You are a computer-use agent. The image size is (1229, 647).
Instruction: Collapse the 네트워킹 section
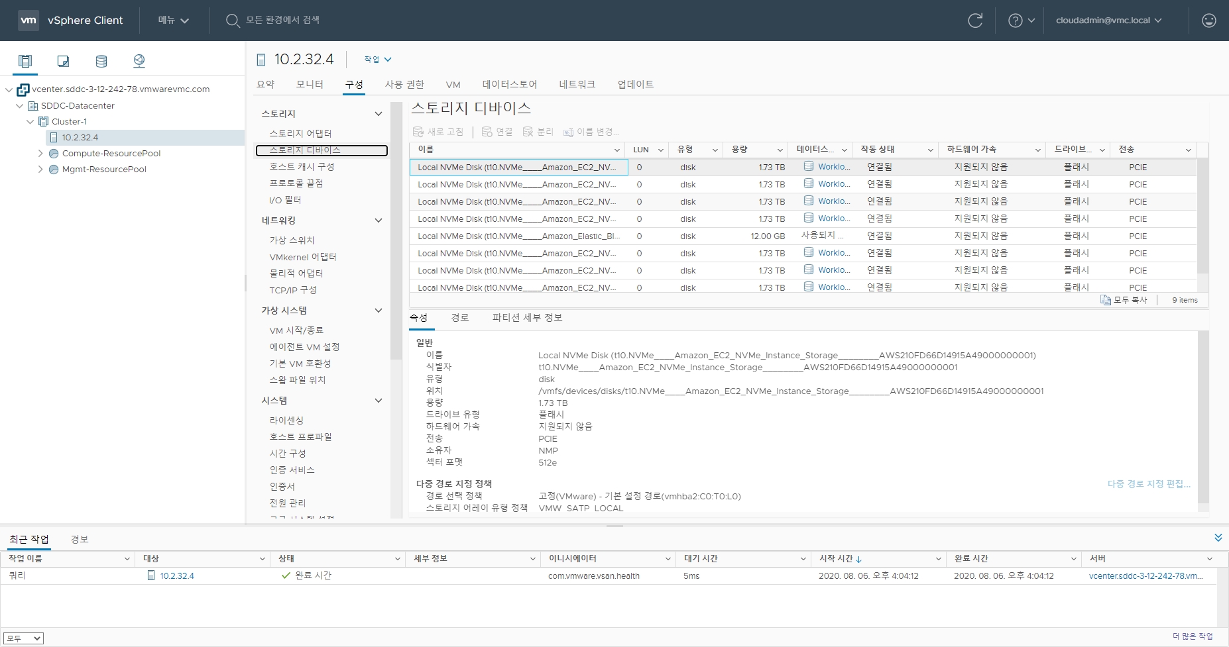[379, 221]
